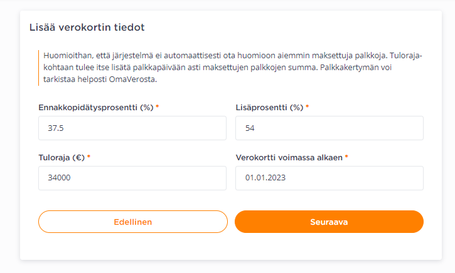Click the Huomioithan notice's first line
Image resolution: width=455 pixels, height=273 pixels.
(x=233, y=56)
